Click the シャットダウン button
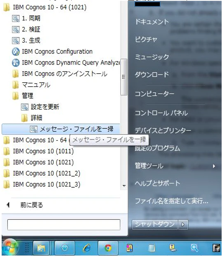The image size is (222, 256). point(155,225)
